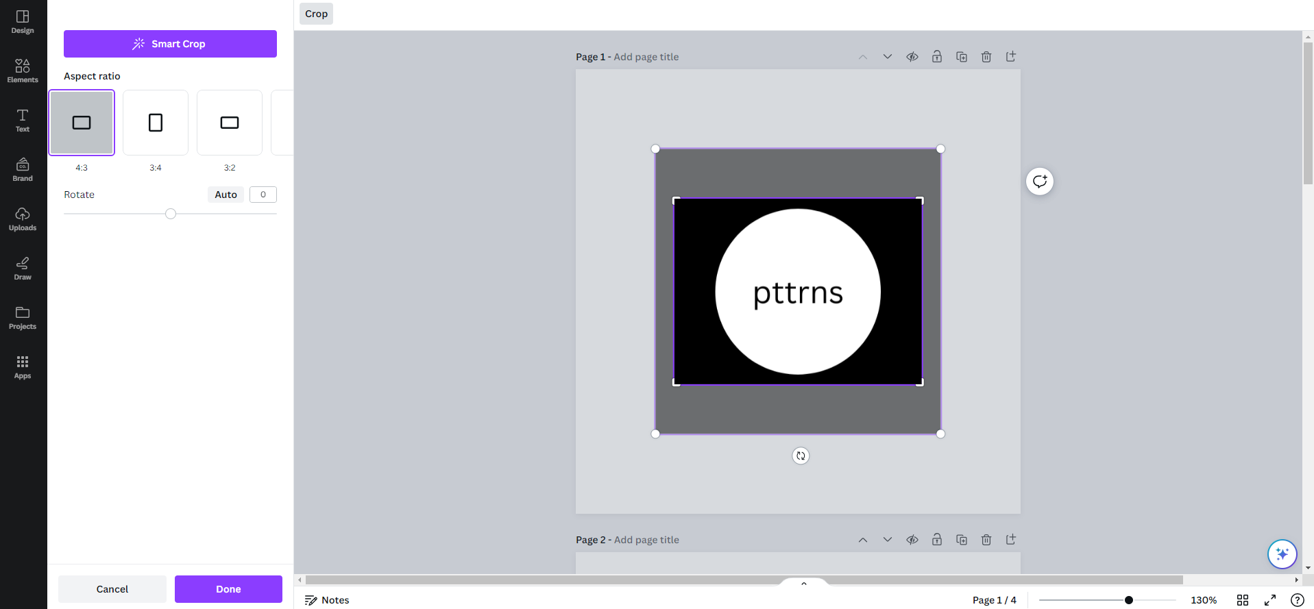1314x609 pixels.
Task: Open the Uploads panel
Action: [23, 219]
